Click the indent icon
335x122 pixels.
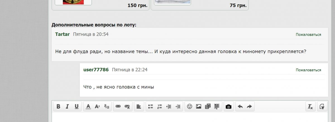178,106
